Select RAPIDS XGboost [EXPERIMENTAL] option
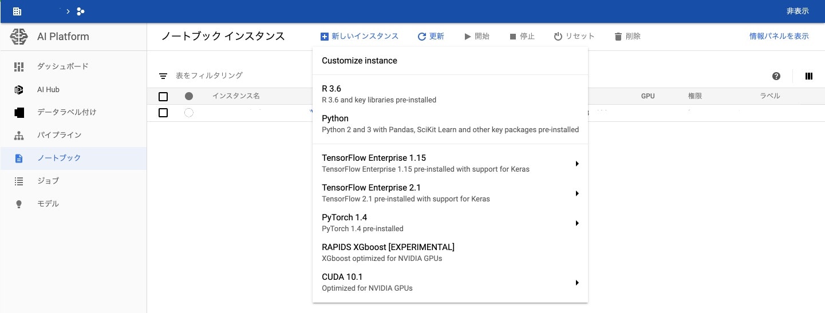 450,252
